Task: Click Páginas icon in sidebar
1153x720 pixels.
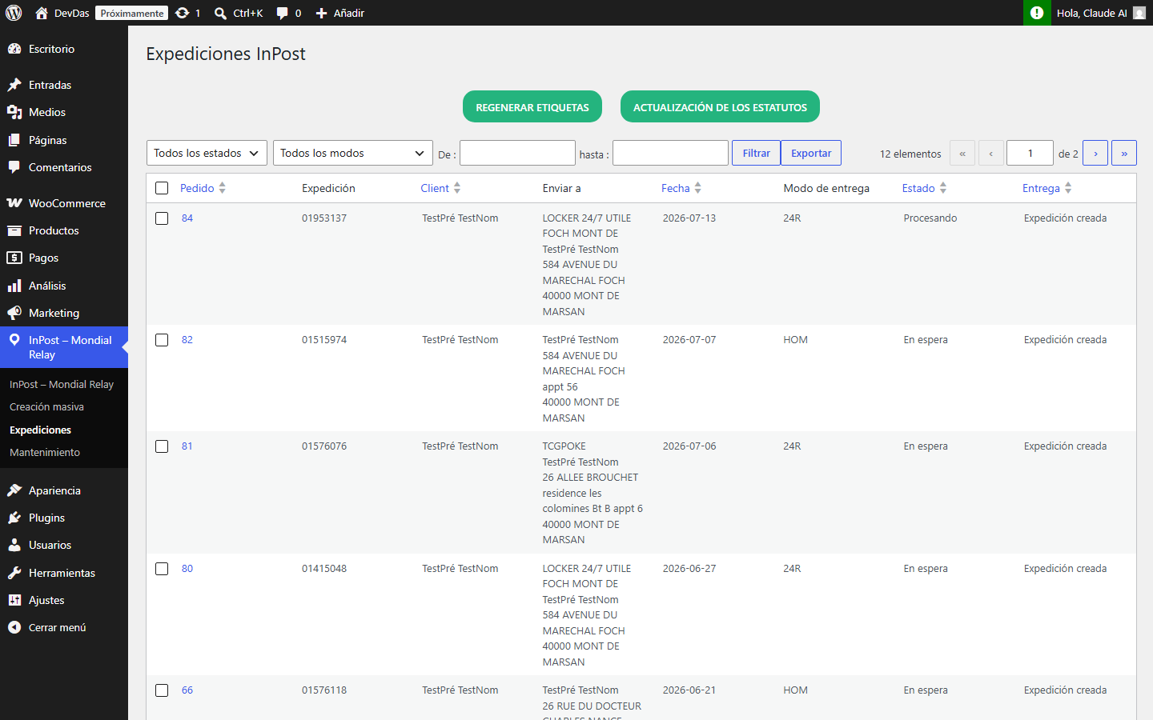Action: (x=14, y=140)
